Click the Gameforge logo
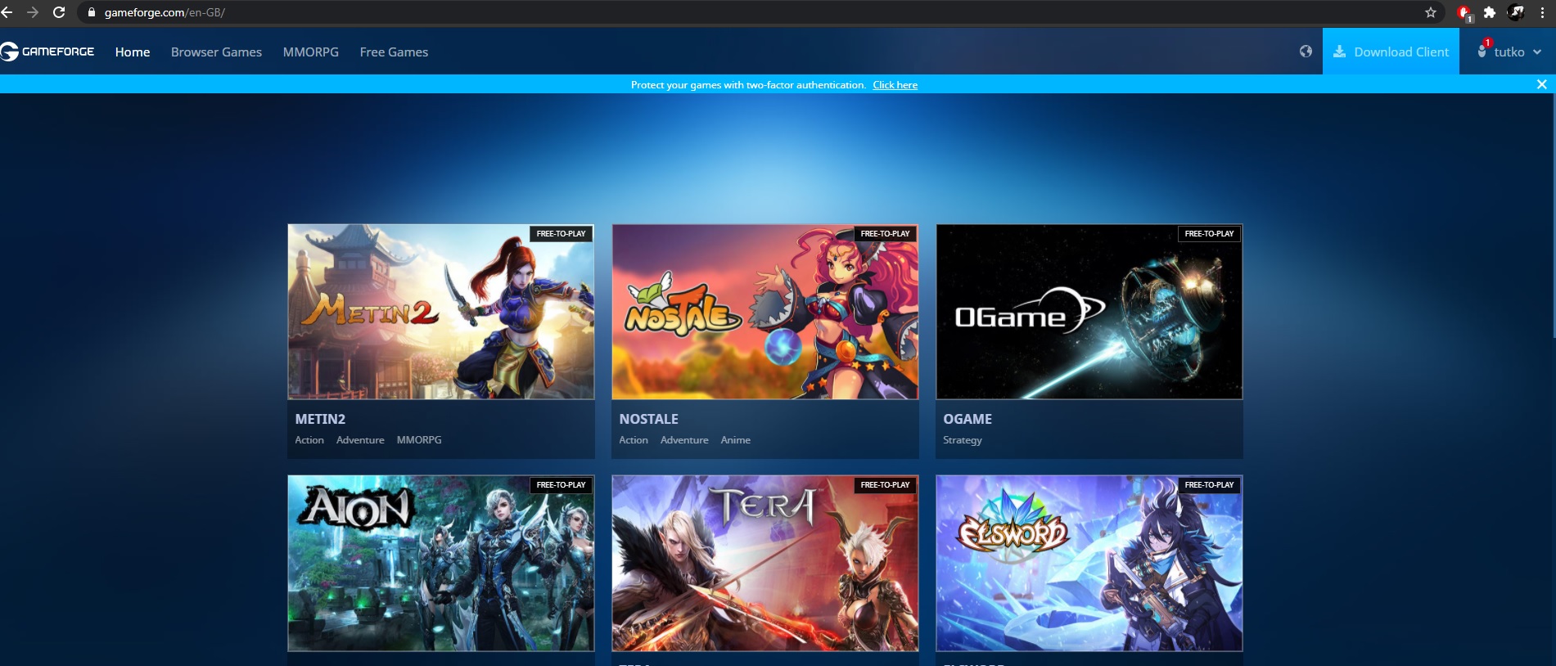The image size is (1556, 666). coord(47,52)
